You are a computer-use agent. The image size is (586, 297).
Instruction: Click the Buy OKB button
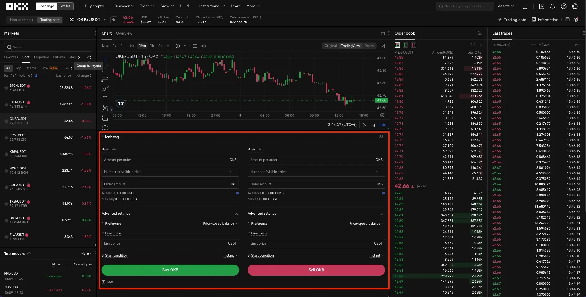pos(170,270)
